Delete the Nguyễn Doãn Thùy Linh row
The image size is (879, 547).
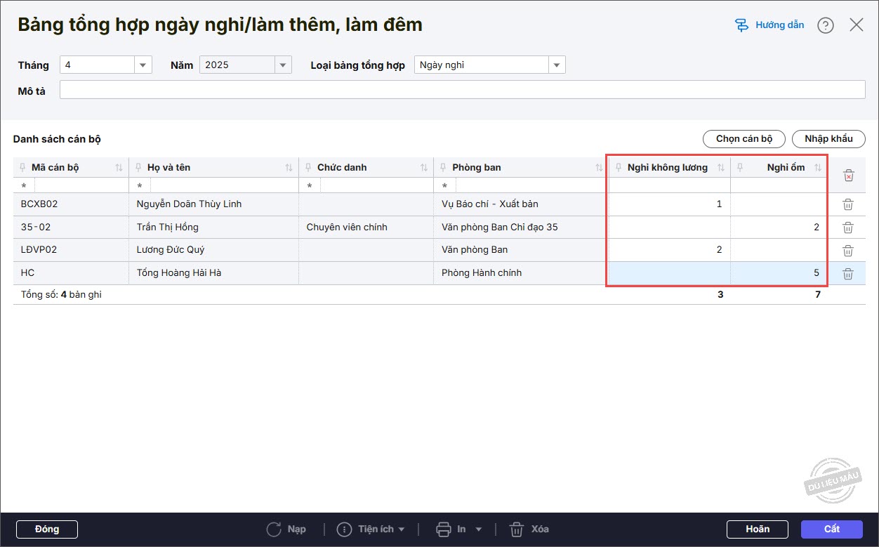[x=847, y=204]
